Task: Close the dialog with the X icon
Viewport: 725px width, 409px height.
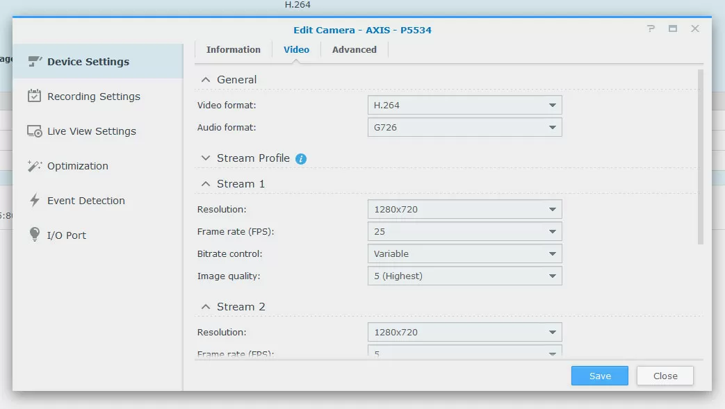Action: pyautogui.click(x=695, y=28)
